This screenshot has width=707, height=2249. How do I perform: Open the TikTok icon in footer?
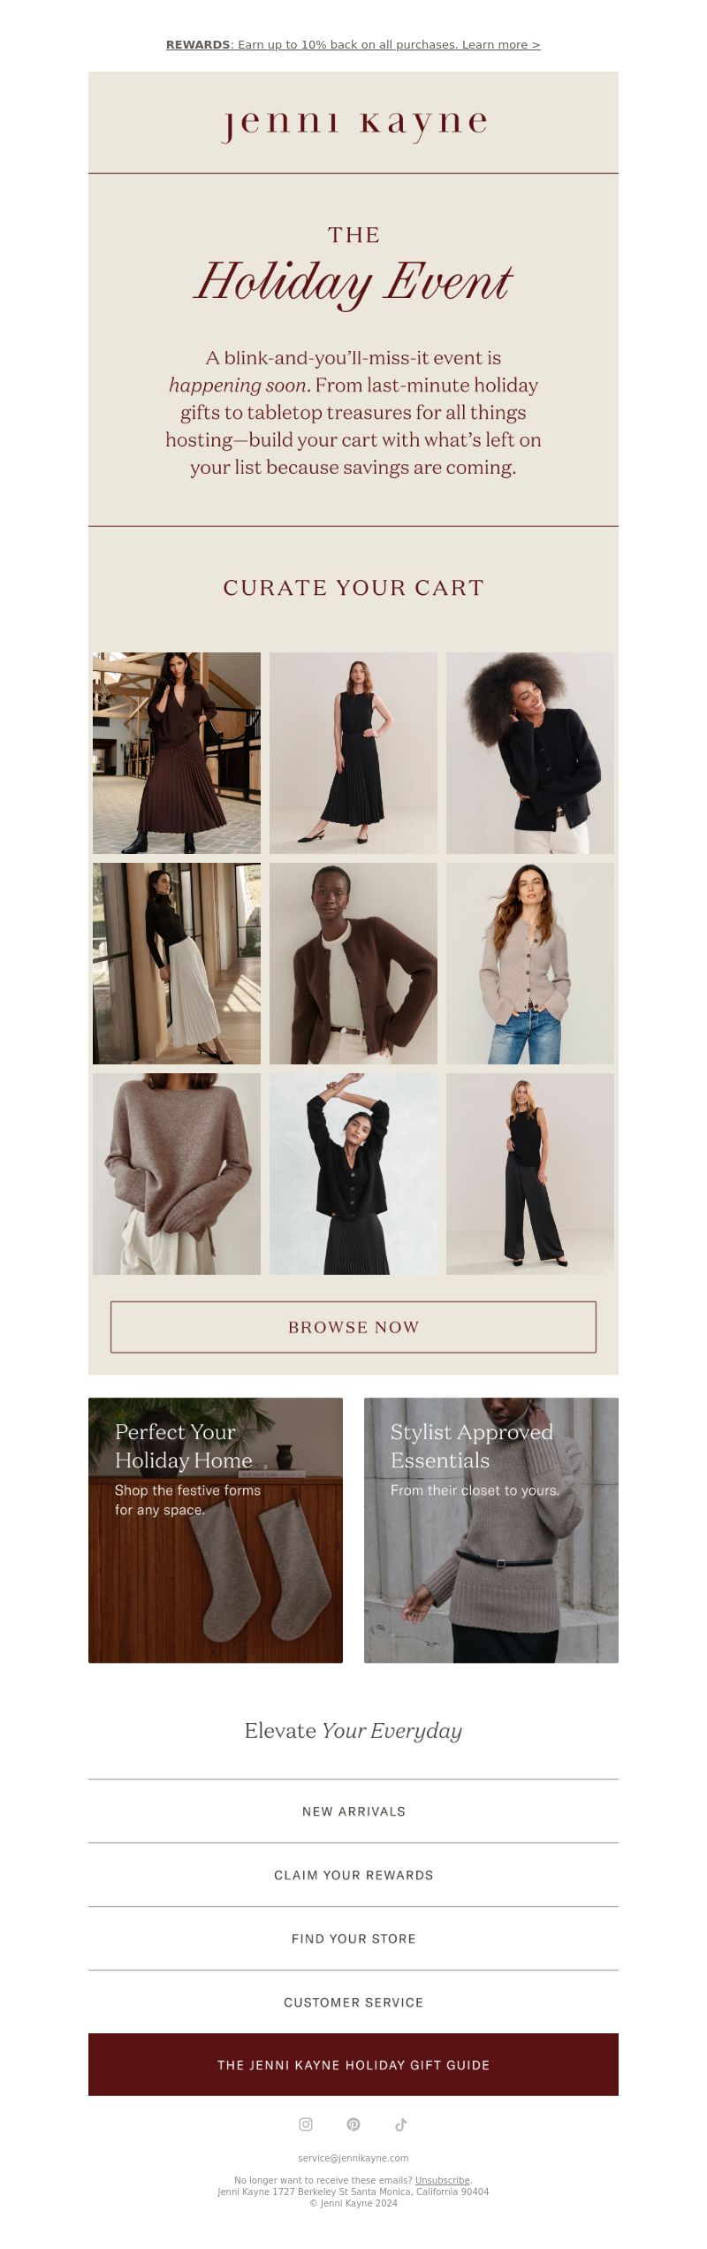coord(400,2123)
